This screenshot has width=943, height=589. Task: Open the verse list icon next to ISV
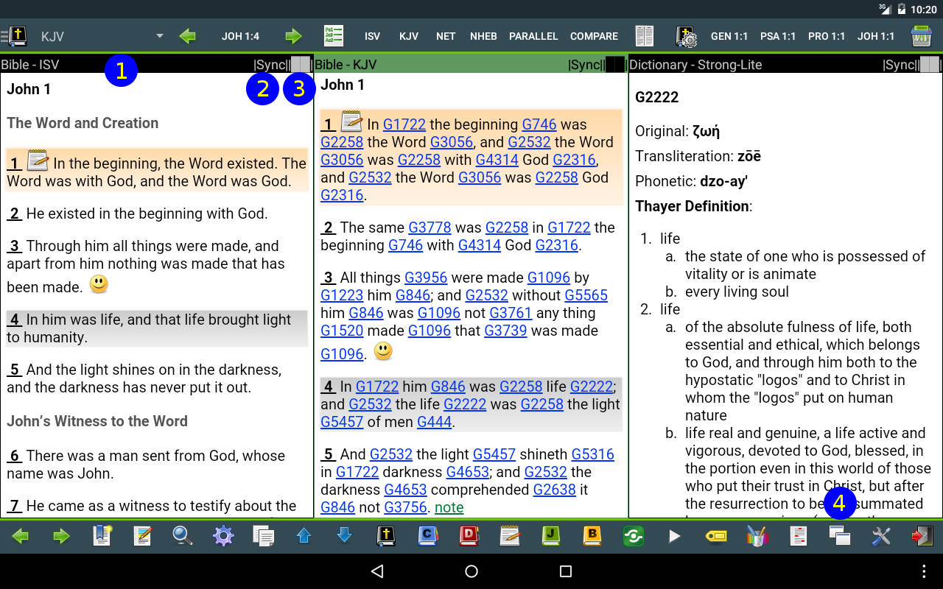click(x=334, y=36)
